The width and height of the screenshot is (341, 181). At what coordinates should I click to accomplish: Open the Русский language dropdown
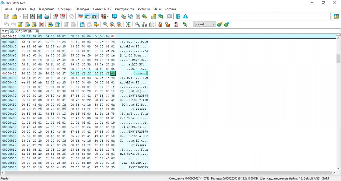204,24
